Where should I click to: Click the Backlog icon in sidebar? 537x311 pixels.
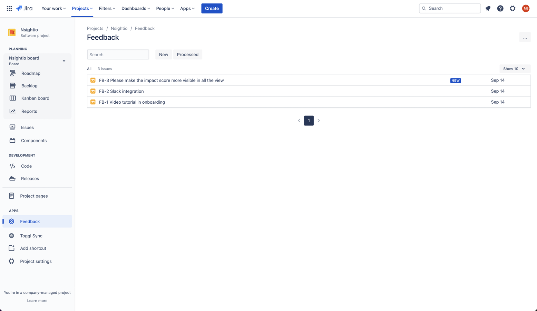click(13, 86)
